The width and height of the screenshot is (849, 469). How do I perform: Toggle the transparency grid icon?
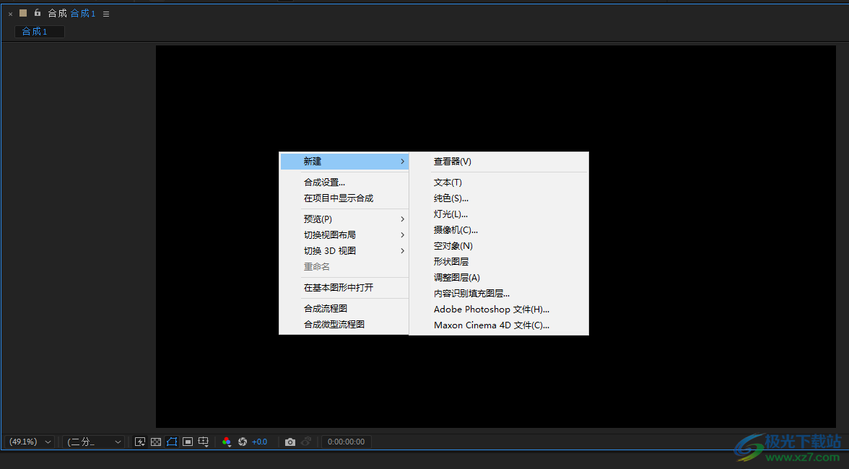(156, 442)
